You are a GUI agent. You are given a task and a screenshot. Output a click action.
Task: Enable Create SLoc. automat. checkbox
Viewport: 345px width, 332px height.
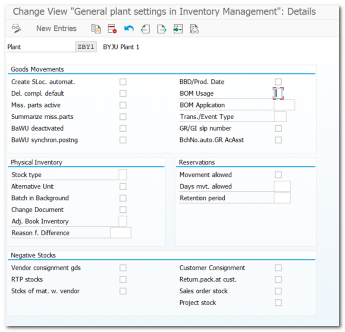[123, 82]
